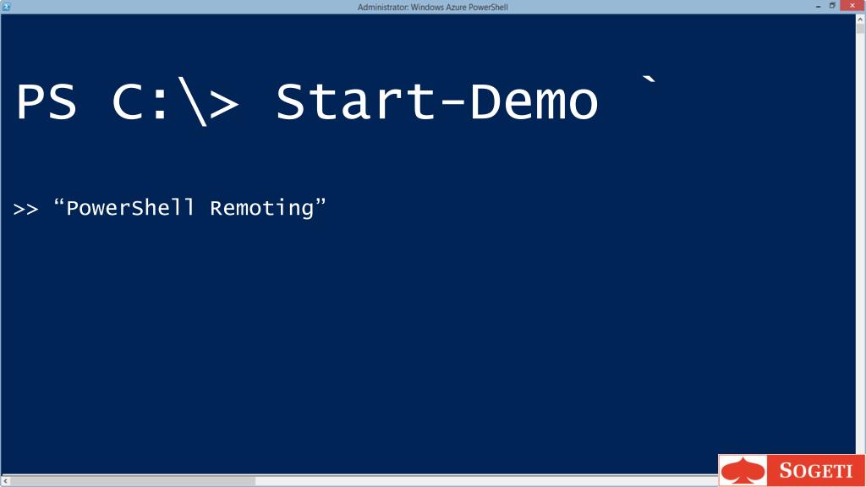Click the window title "Administrator: Windows Azure PowerShell"
The image size is (866, 487).
[x=432, y=7]
